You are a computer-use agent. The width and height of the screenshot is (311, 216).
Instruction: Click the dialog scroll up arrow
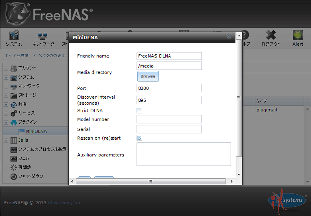pos(239,36)
